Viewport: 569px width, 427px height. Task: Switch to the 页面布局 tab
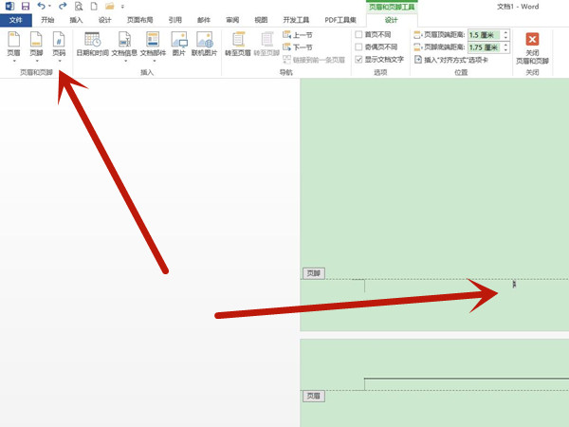pyautogui.click(x=140, y=20)
